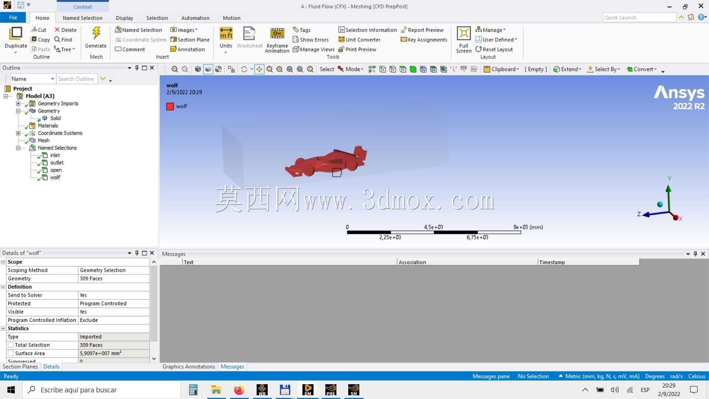Open the Manage dropdown
Viewport: 709px width, 399px height.
[x=490, y=30]
